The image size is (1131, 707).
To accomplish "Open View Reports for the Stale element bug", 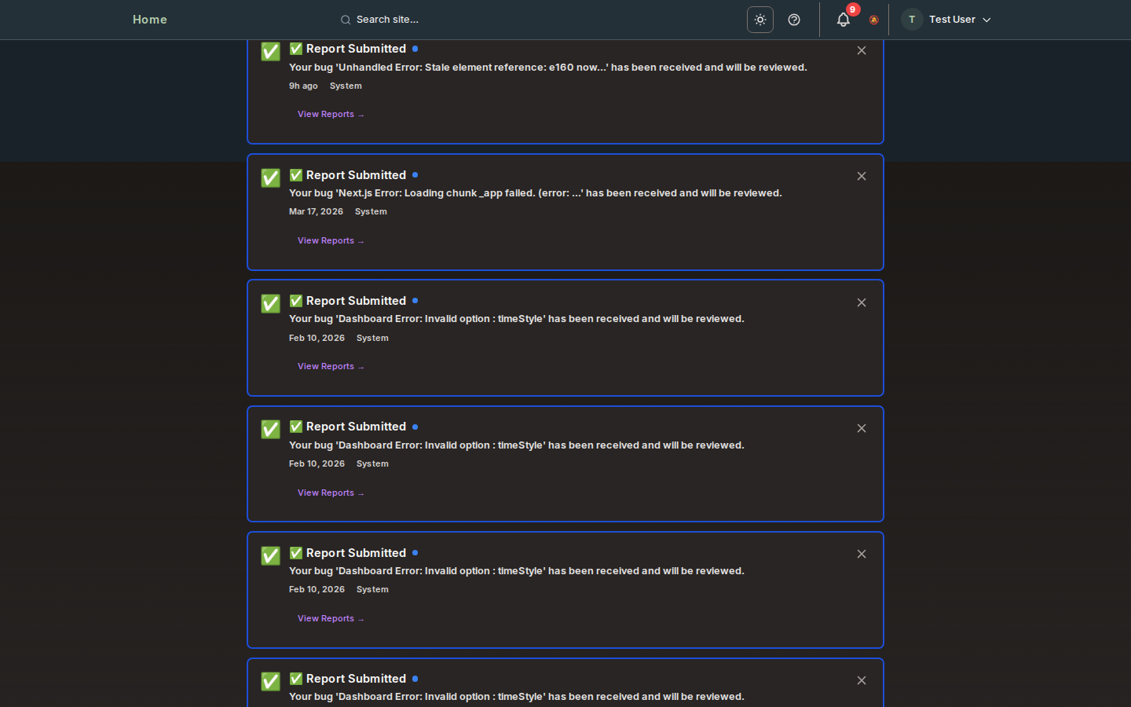I will tap(330, 114).
